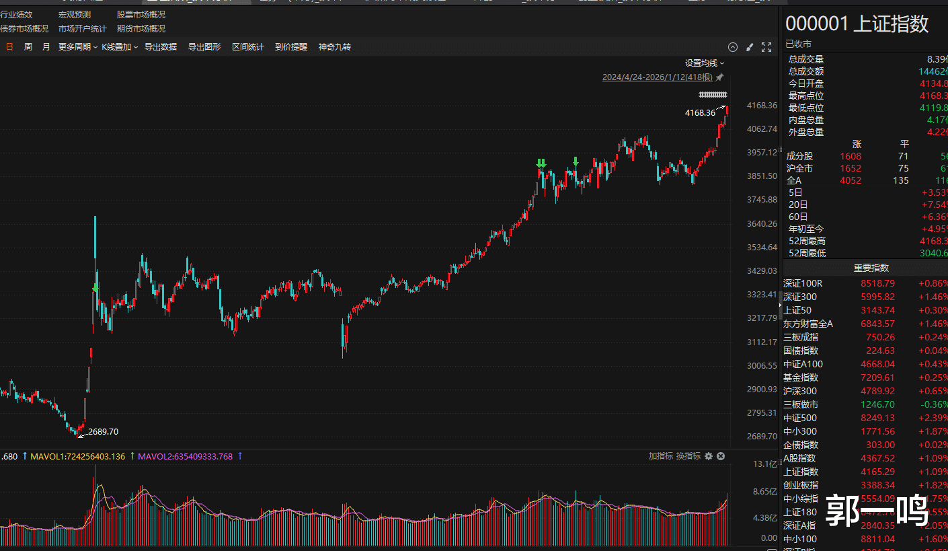Expand the 设置均线 dropdown

pos(705,63)
